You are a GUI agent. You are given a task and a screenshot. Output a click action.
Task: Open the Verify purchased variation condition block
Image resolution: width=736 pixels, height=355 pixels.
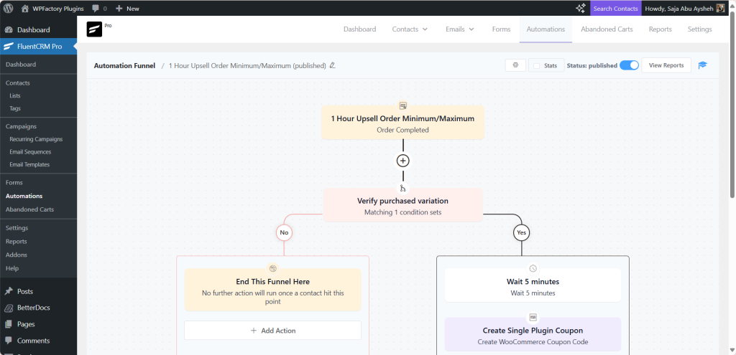(402, 206)
